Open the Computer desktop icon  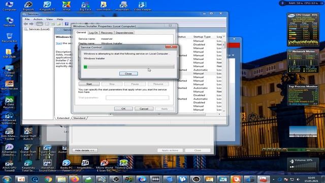pyautogui.click(x=9, y=6)
